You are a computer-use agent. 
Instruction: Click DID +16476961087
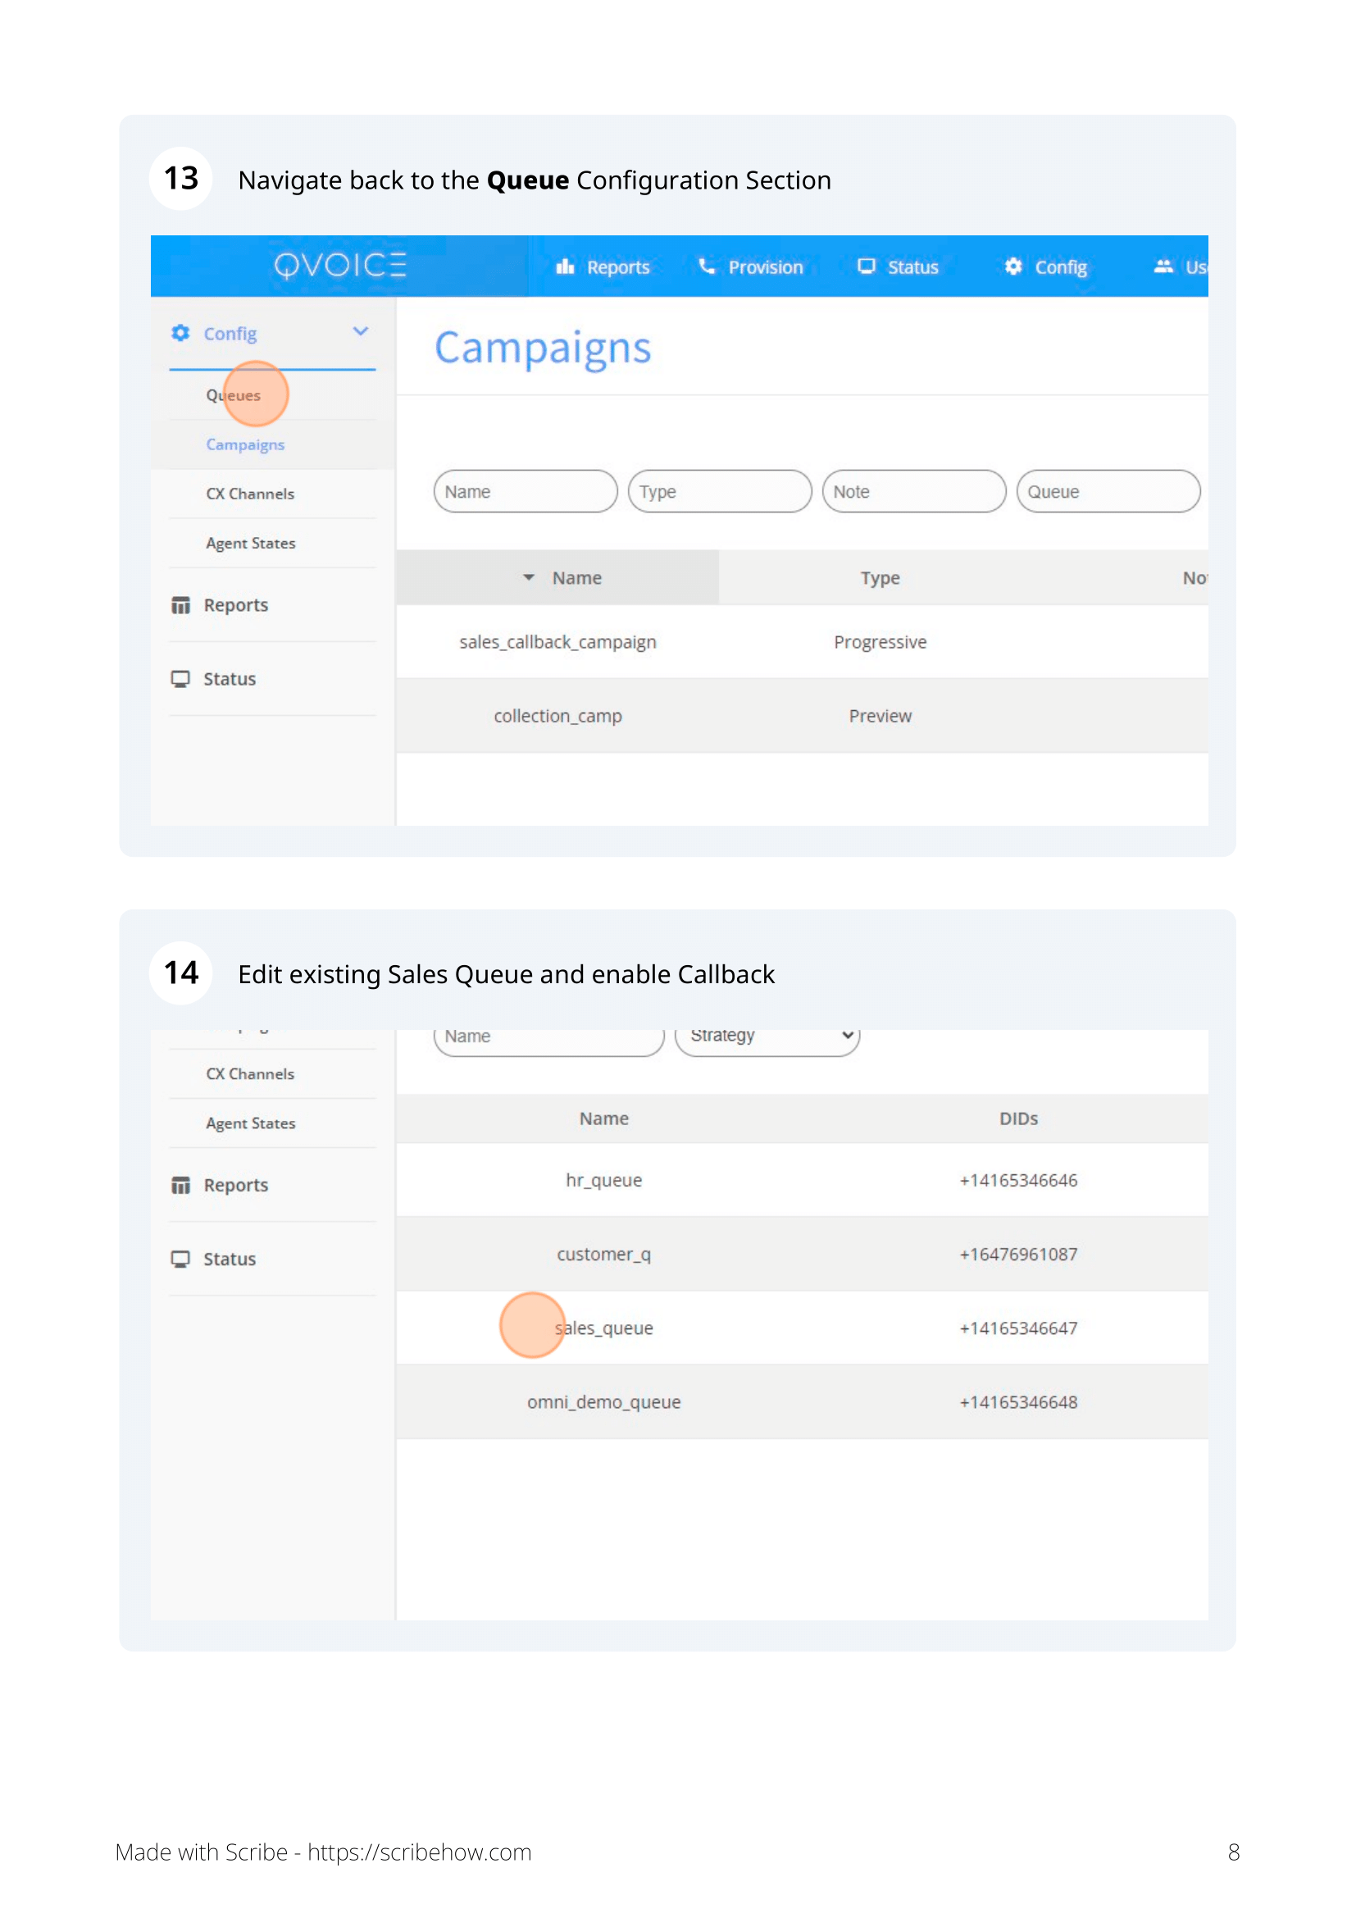pos(1019,1255)
